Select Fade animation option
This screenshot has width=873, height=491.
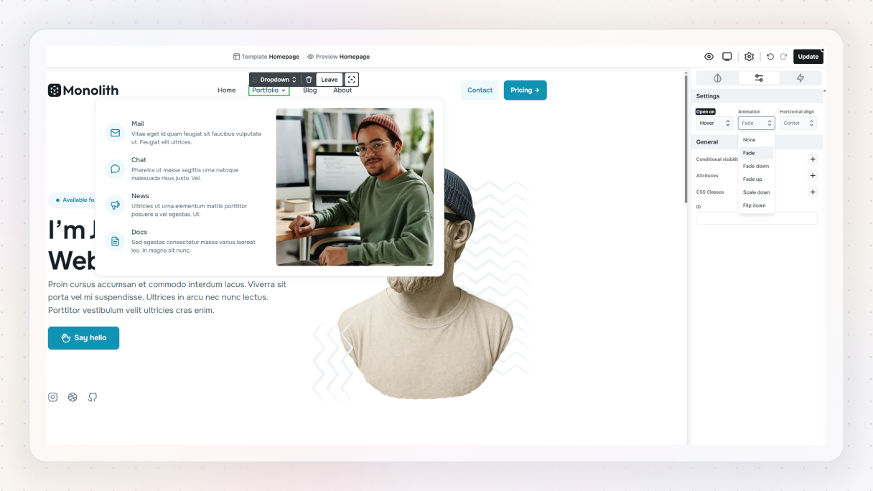click(757, 153)
